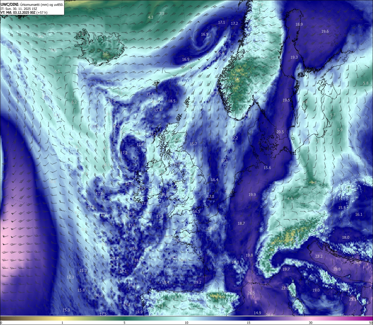
Task: Click the 25.5 value label
Action: point(353,299)
